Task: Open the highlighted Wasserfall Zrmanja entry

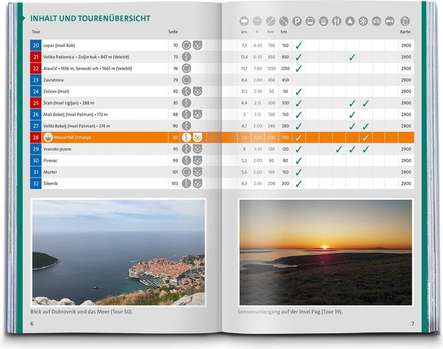Action: pyautogui.click(x=72, y=137)
